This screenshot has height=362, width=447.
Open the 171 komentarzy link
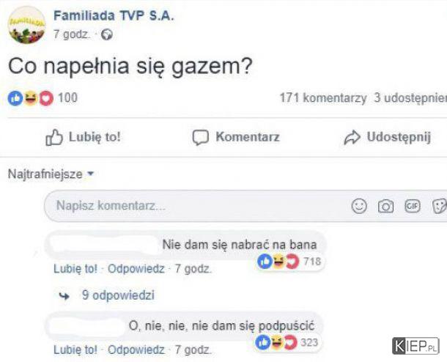[323, 97]
